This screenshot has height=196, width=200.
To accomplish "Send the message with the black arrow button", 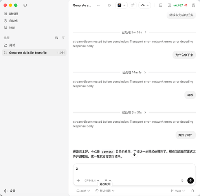I will [191, 181].
